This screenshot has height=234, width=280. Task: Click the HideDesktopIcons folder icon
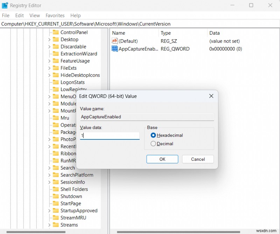[56, 75]
